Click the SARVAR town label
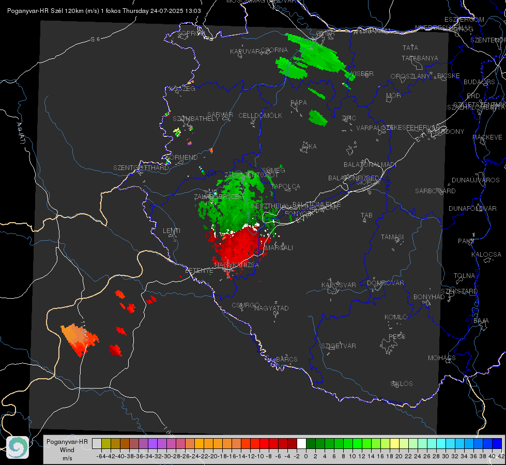The image size is (506, 465). coord(220,115)
